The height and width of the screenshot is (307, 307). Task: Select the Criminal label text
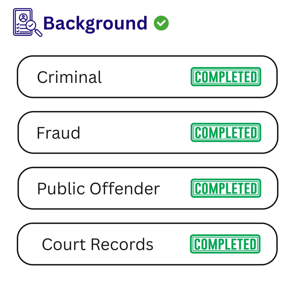pos(69,77)
